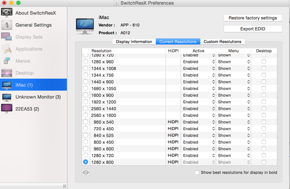The width and height of the screenshot is (290, 189).
Task: Click the Desktop column header
Action: point(264,51)
